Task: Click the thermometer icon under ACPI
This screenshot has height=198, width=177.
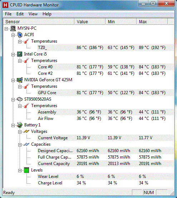Action: (26, 41)
